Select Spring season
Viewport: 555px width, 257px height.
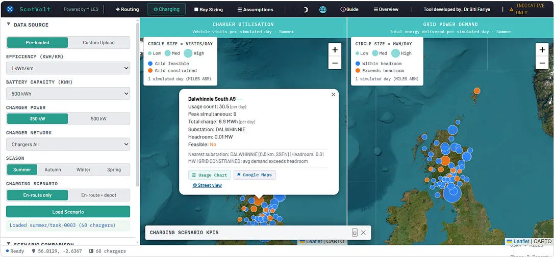tap(114, 169)
